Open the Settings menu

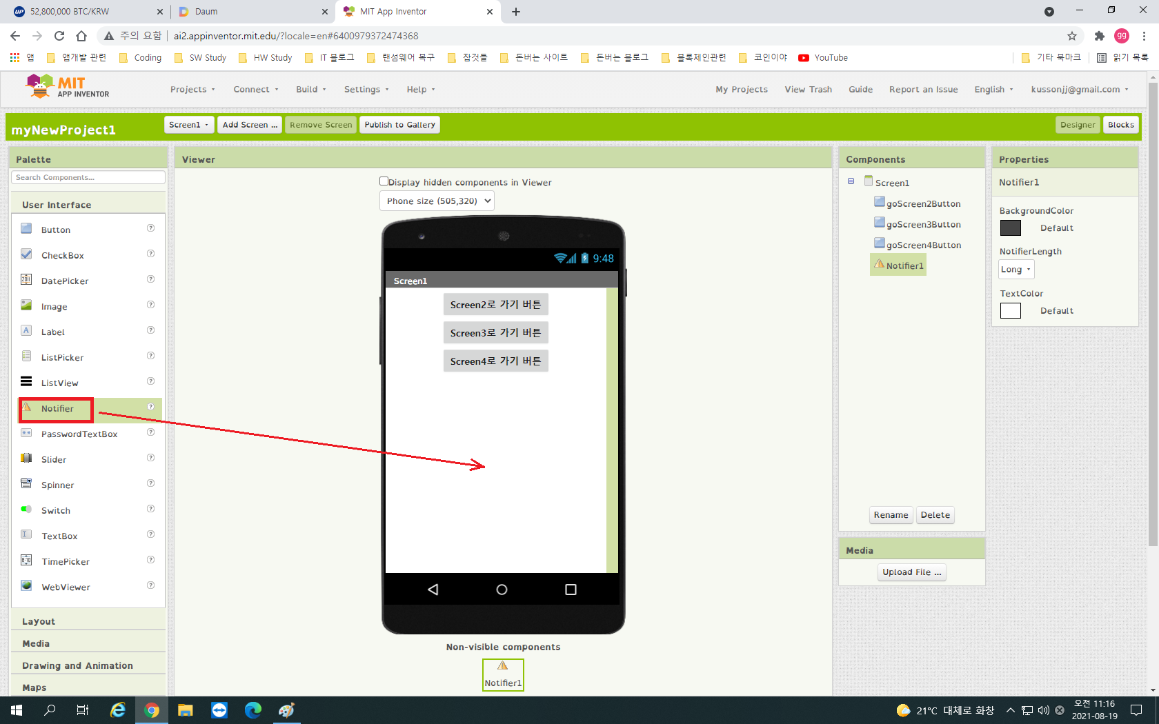tap(366, 90)
